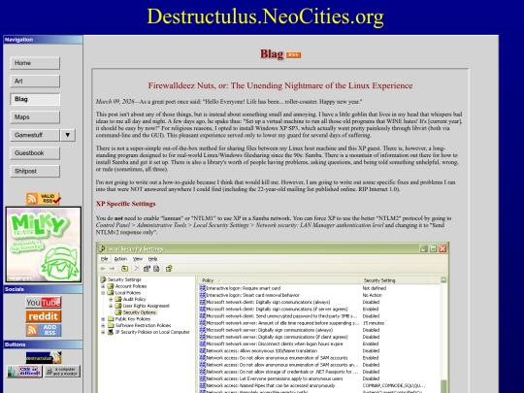Expand Audit Policy tree node
Viewport: 524px width, 393px height.
(111, 300)
